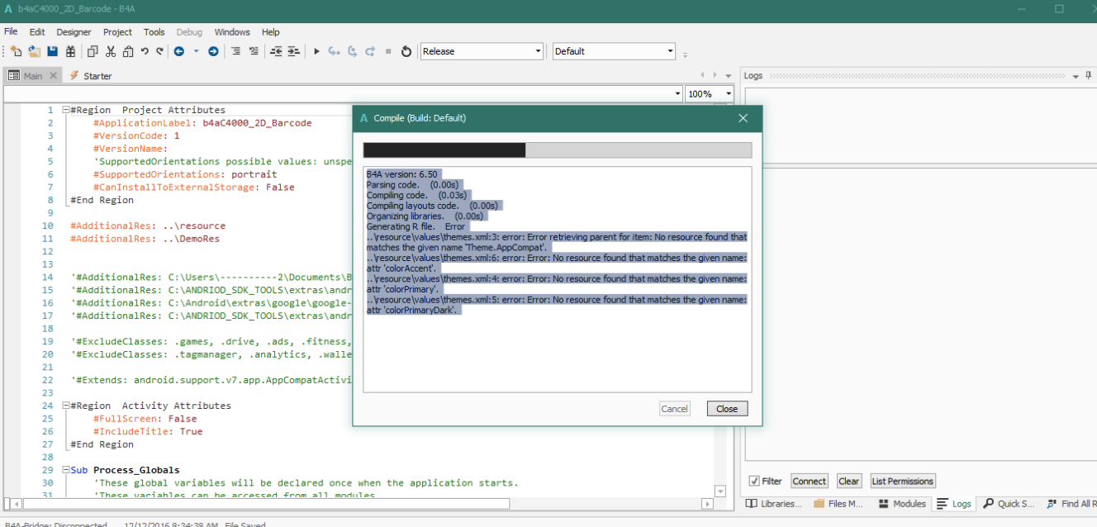Screen dimensions: 1097x527
Task: Open the Designer menu
Action: 74,32
